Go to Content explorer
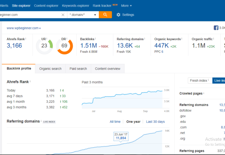The width and height of the screenshot is (225, 155). pos(46,6)
